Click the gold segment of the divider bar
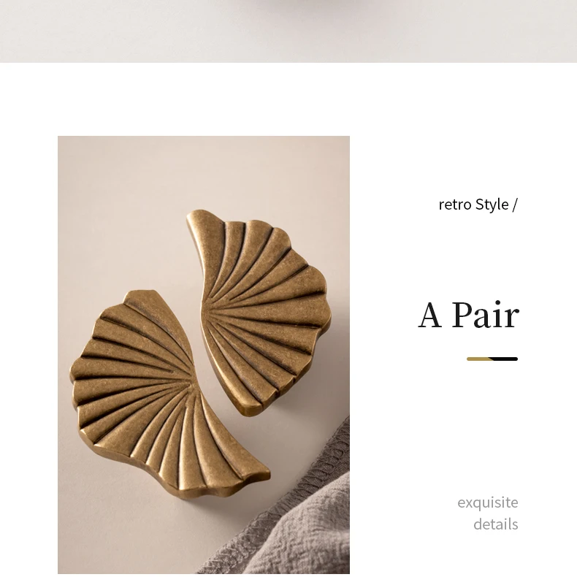 pos(479,359)
